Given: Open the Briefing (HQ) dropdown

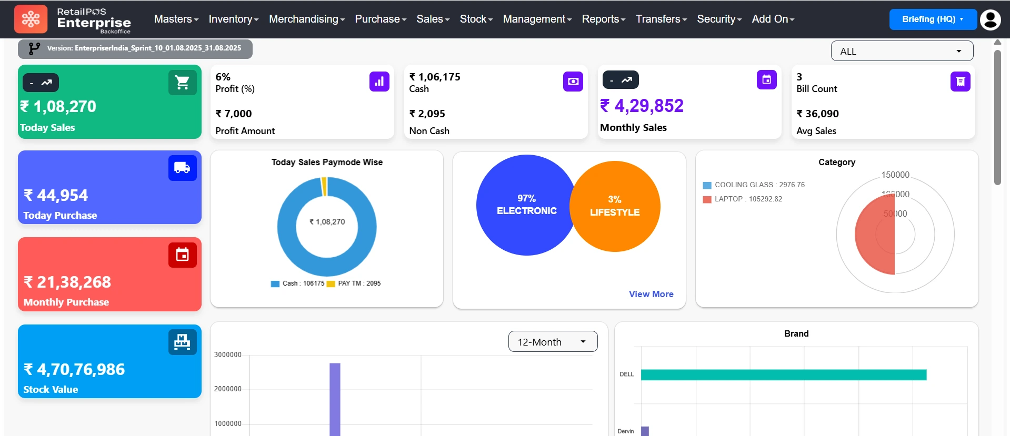Looking at the screenshot, I should tap(933, 19).
